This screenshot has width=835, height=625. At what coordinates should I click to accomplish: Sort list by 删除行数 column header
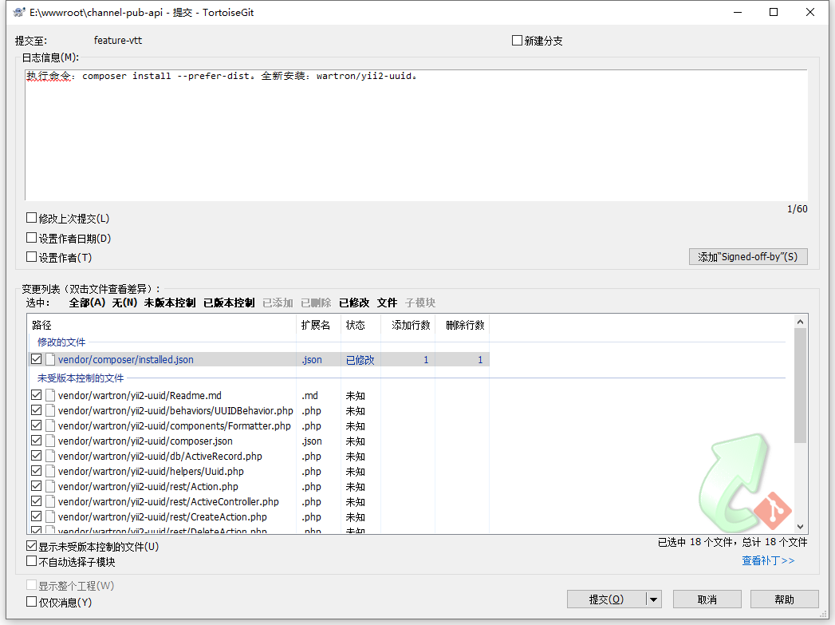pyautogui.click(x=463, y=325)
